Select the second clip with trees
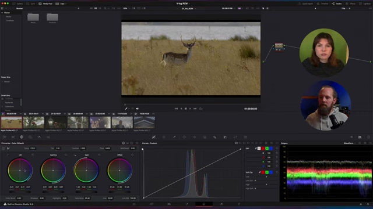This screenshot has height=209, width=373. (x=34, y=122)
